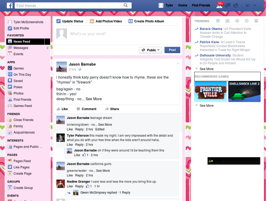Open ShellShock Live 2 game thumbnail
This screenshot has height=201, width=269.
point(244,92)
